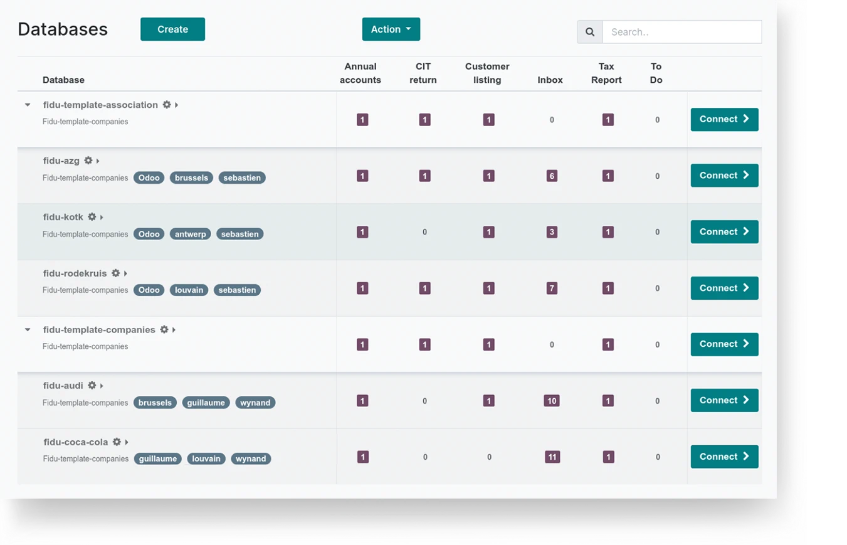
Task: Open settings gear for fidu-rodekruis
Action: 116,273
